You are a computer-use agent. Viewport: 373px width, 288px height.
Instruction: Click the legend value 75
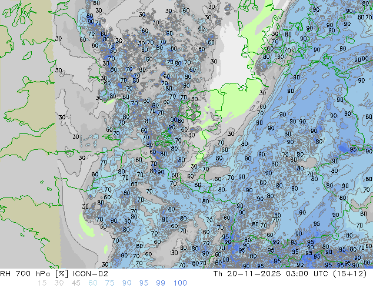coord(109,283)
